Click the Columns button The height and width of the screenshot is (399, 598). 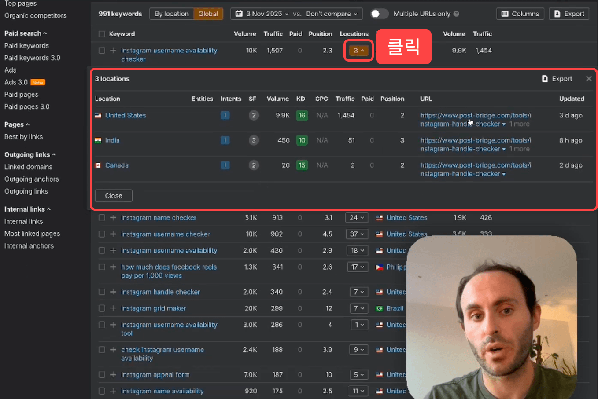click(x=520, y=14)
